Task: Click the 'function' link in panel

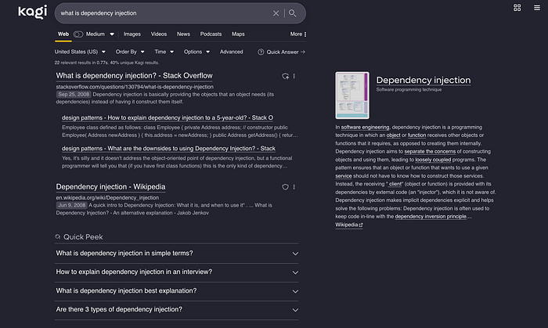Action: pyautogui.click(x=416, y=135)
